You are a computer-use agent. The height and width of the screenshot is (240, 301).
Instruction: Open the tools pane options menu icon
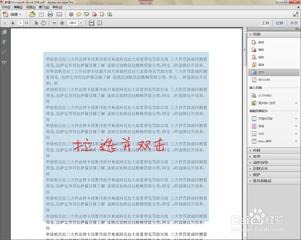pyautogui.click(x=297, y=29)
